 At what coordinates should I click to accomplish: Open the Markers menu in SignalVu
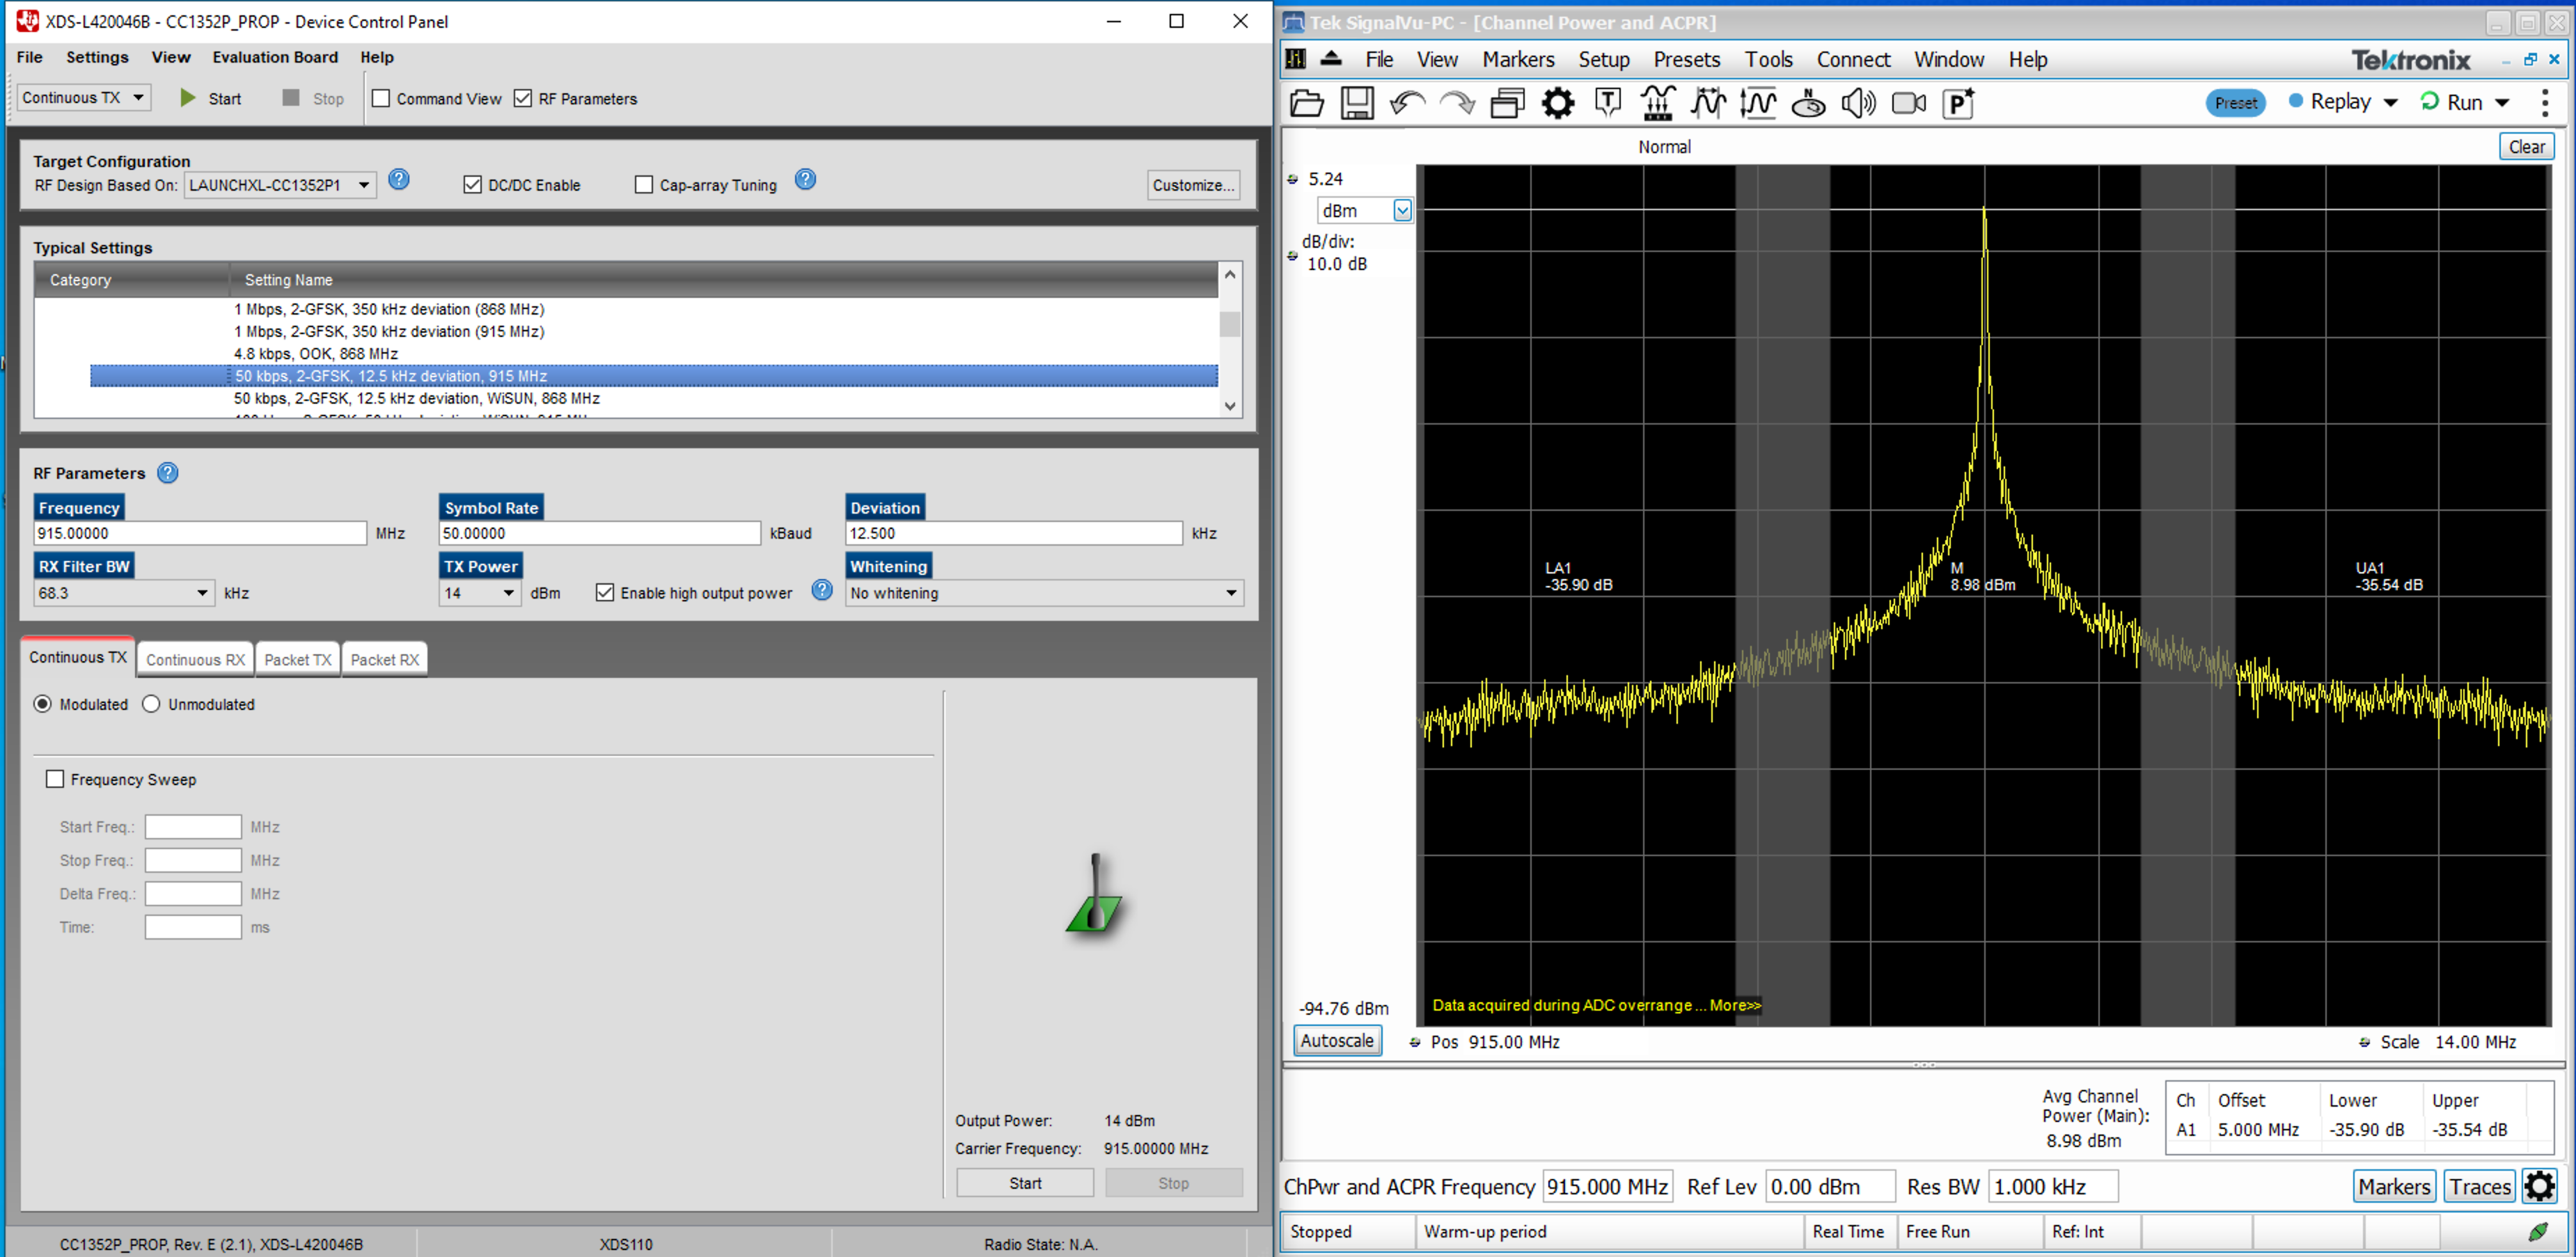click(1518, 59)
